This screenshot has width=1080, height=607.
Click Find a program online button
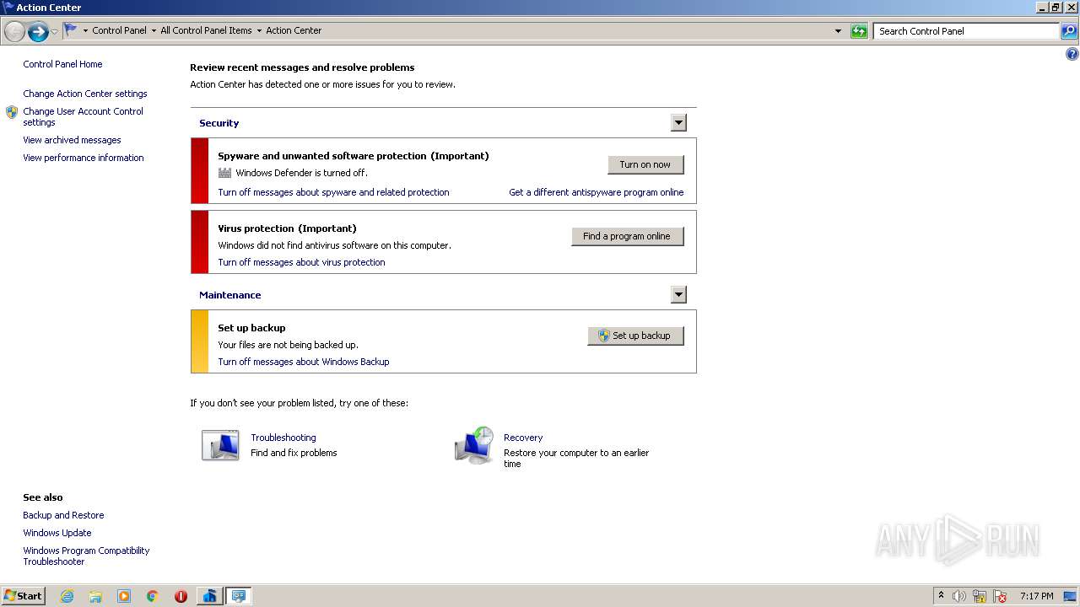627,236
